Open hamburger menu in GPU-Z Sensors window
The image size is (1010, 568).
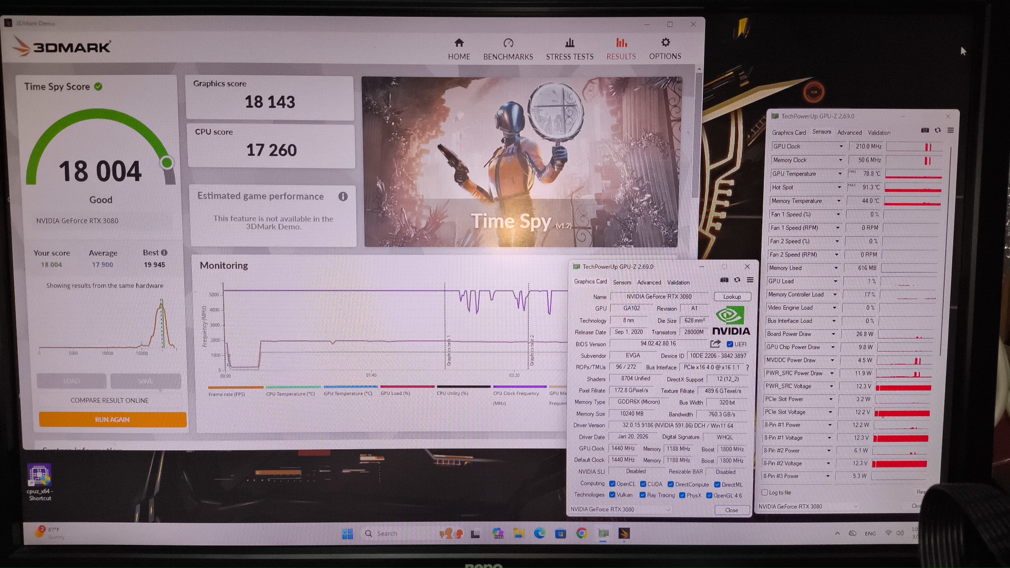[951, 130]
